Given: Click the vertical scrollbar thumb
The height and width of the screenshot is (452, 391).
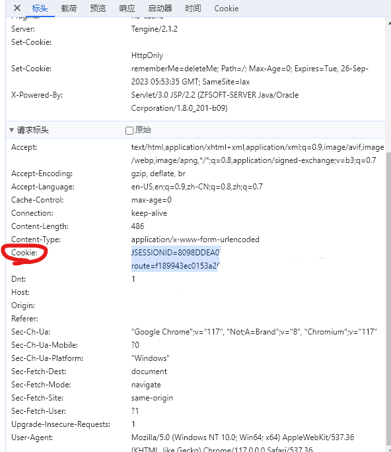Looking at the screenshot, I should pos(388,297).
